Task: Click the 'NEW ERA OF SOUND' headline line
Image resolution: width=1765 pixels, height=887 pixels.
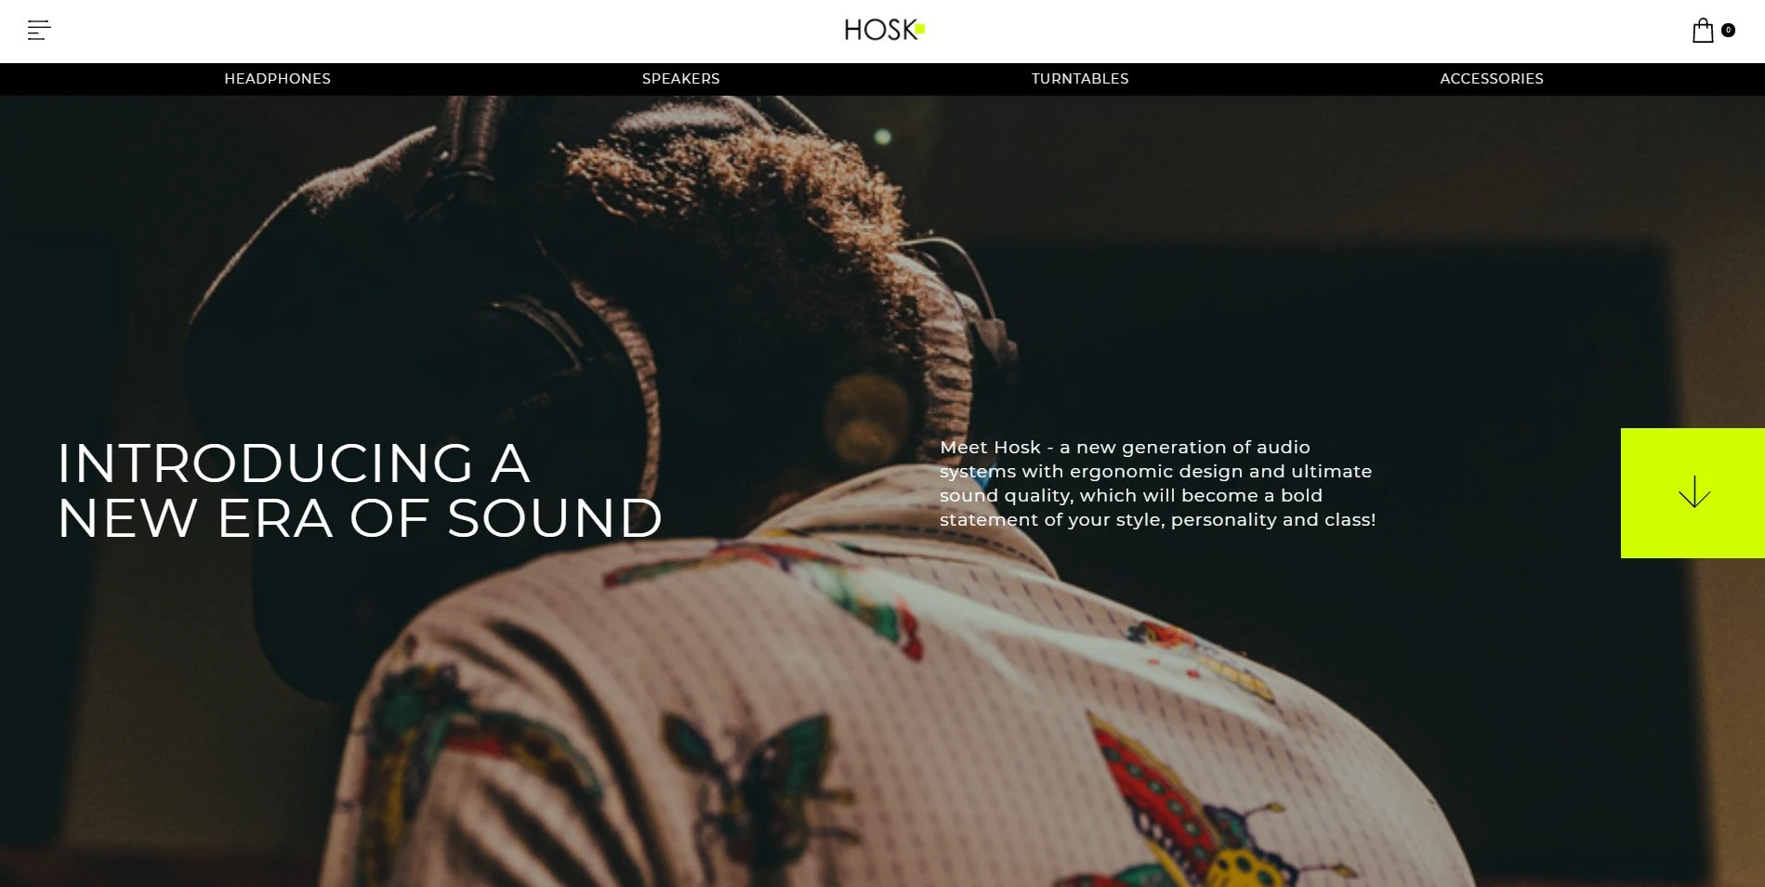Action: point(360,518)
